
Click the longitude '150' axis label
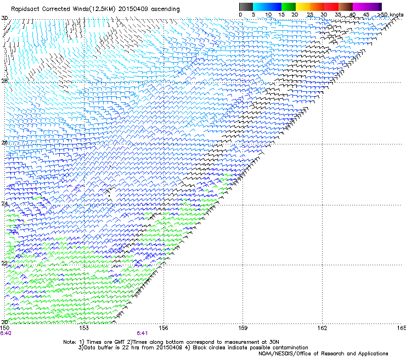point(4,328)
